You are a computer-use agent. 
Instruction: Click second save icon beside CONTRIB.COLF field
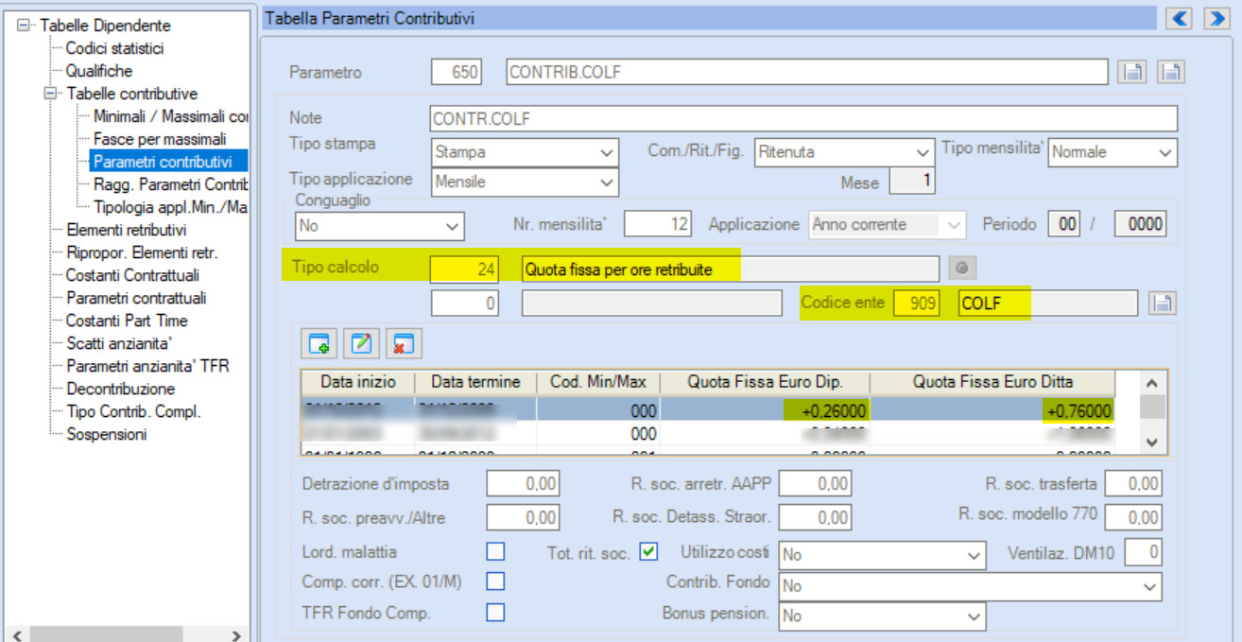click(x=1171, y=72)
